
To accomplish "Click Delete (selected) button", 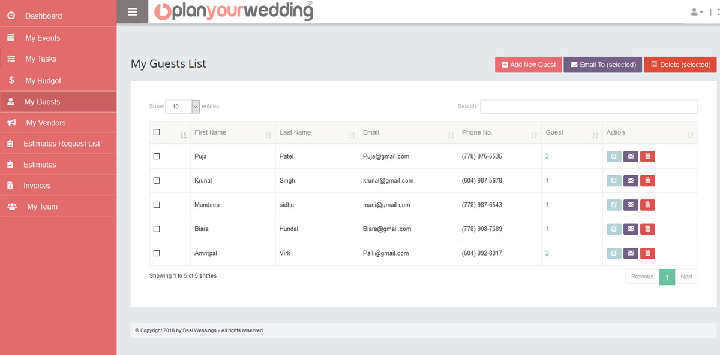I will point(680,65).
